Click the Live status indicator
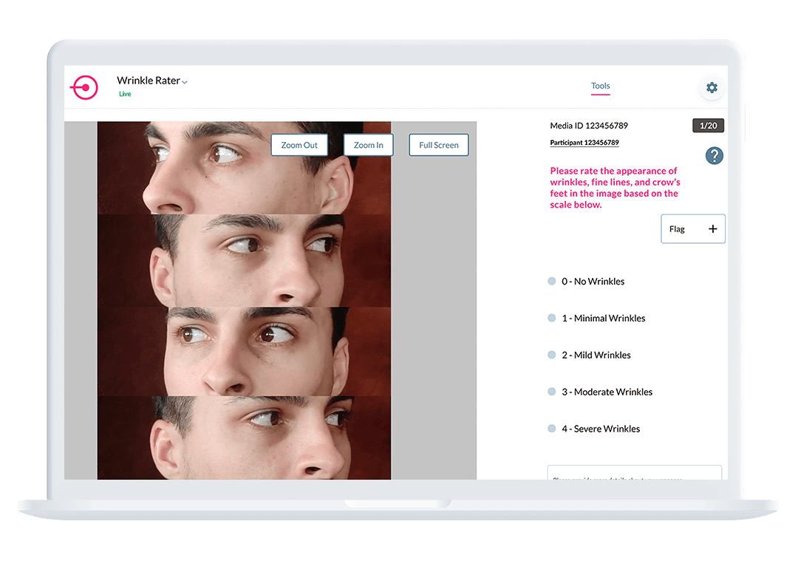Image resolution: width=798 pixels, height=561 pixels. tap(125, 94)
